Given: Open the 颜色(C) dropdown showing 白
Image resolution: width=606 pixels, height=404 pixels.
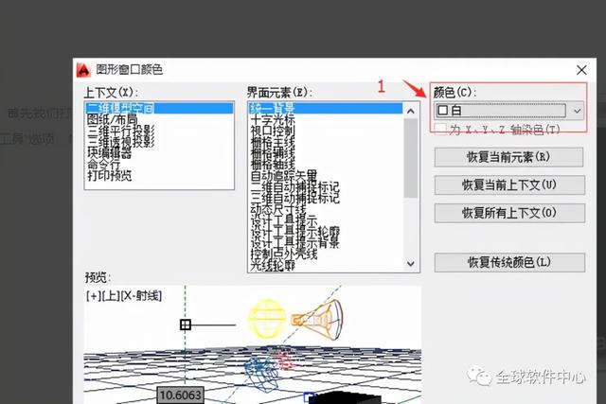Looking at the screenshot, I should 509,111.
